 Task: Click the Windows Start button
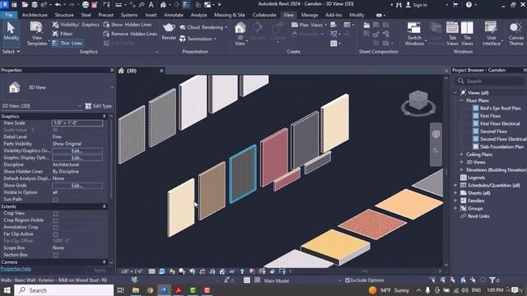click(x=7, y=290)
